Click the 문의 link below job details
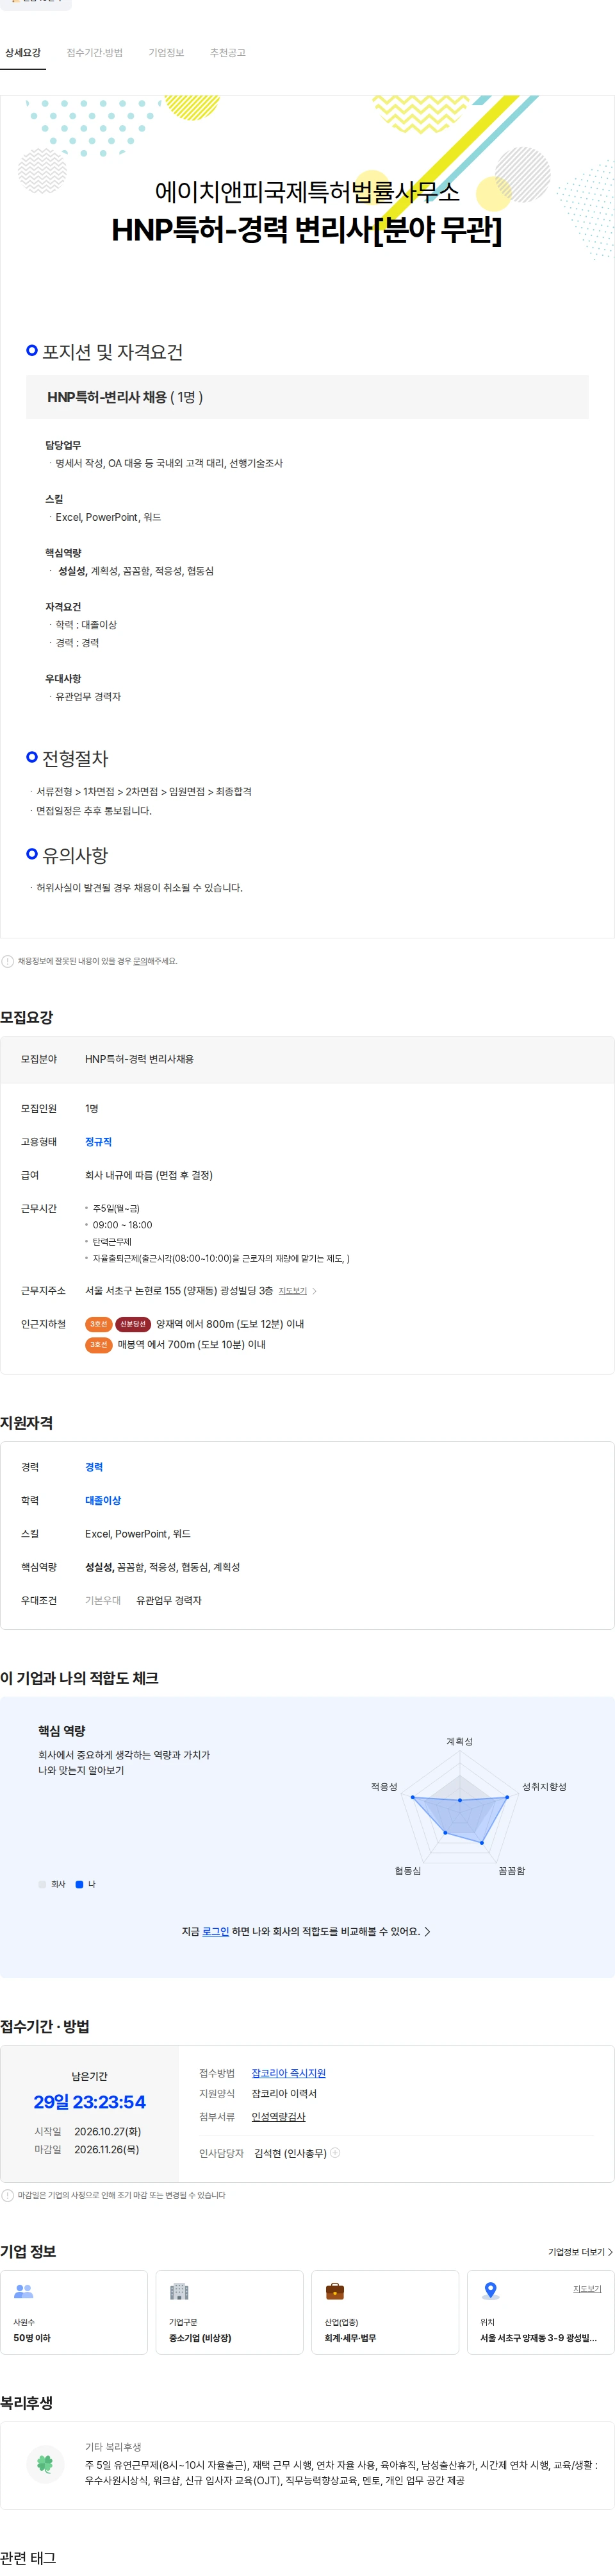 pos(140,961)
